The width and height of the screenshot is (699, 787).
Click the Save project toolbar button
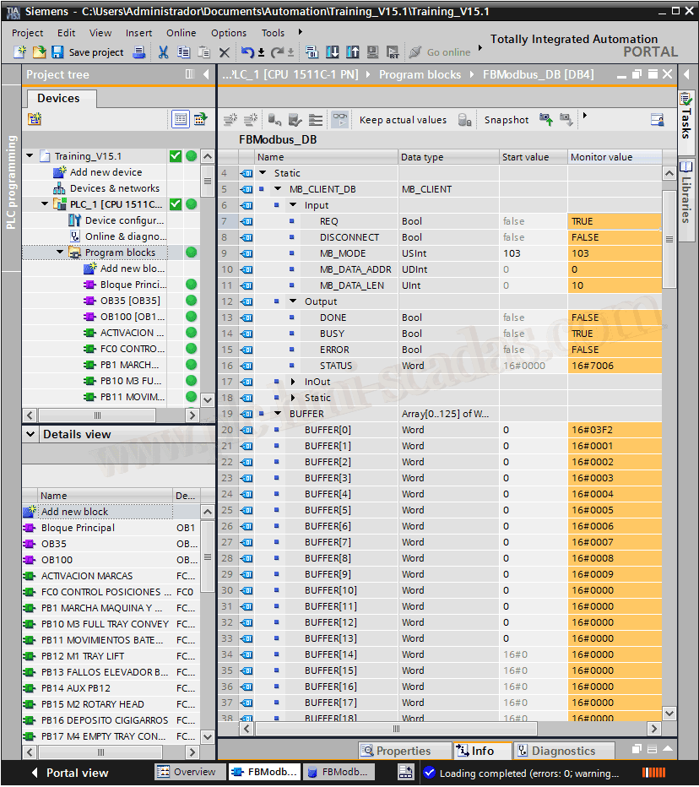[x=88, y=52]
